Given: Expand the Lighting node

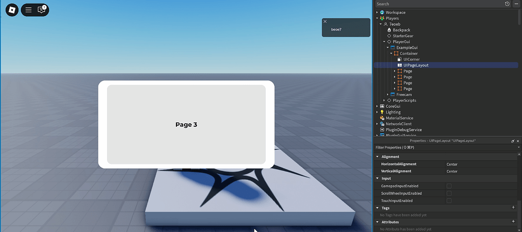Looking at the screenshot, I should [377, 112].
